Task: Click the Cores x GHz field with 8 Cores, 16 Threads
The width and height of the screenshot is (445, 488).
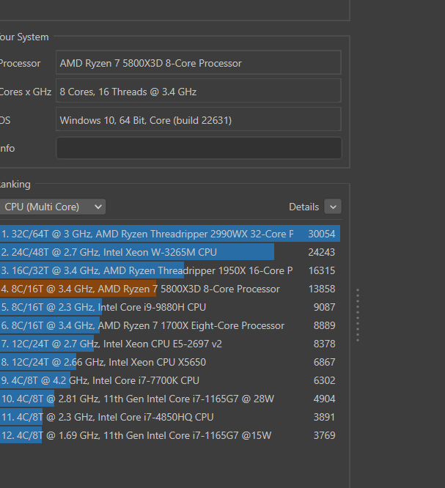Action: coord(199,91)
